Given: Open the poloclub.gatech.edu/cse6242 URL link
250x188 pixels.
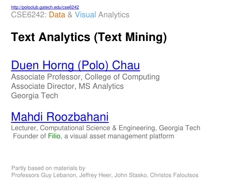Looking at the screenshot, I should pyautogui.click(x=45, y=7).
